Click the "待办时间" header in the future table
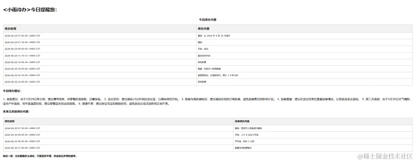Screen dimensions: 415x162 click(x=118, y=121)
